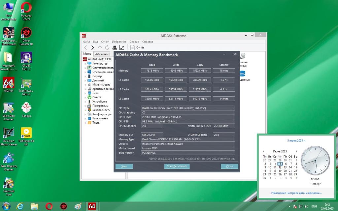The width and height of the screenshot is (338, 211).
Task: Click the AIDA64 toolbar graph icon
Action: [122, 47]
